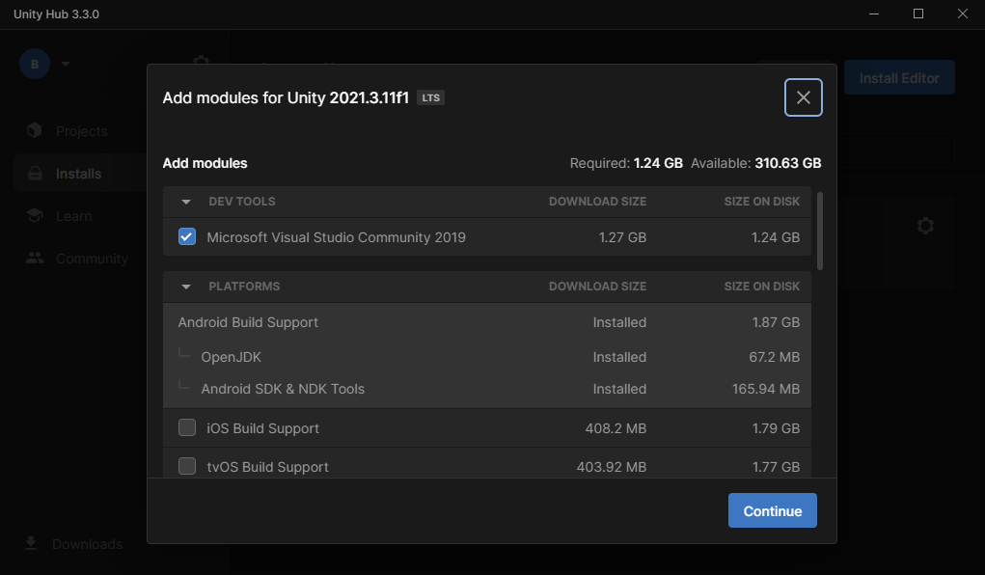Click the user account avatar B
985x575 pixels.
[35, 64]
